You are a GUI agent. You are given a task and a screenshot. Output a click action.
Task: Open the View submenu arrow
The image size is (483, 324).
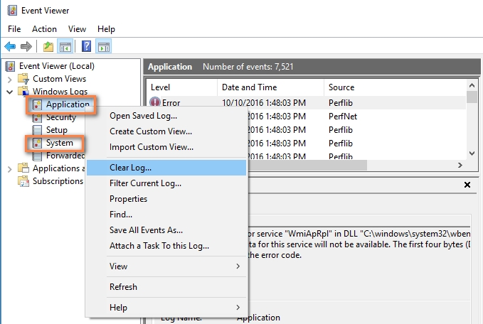[238, 266]
